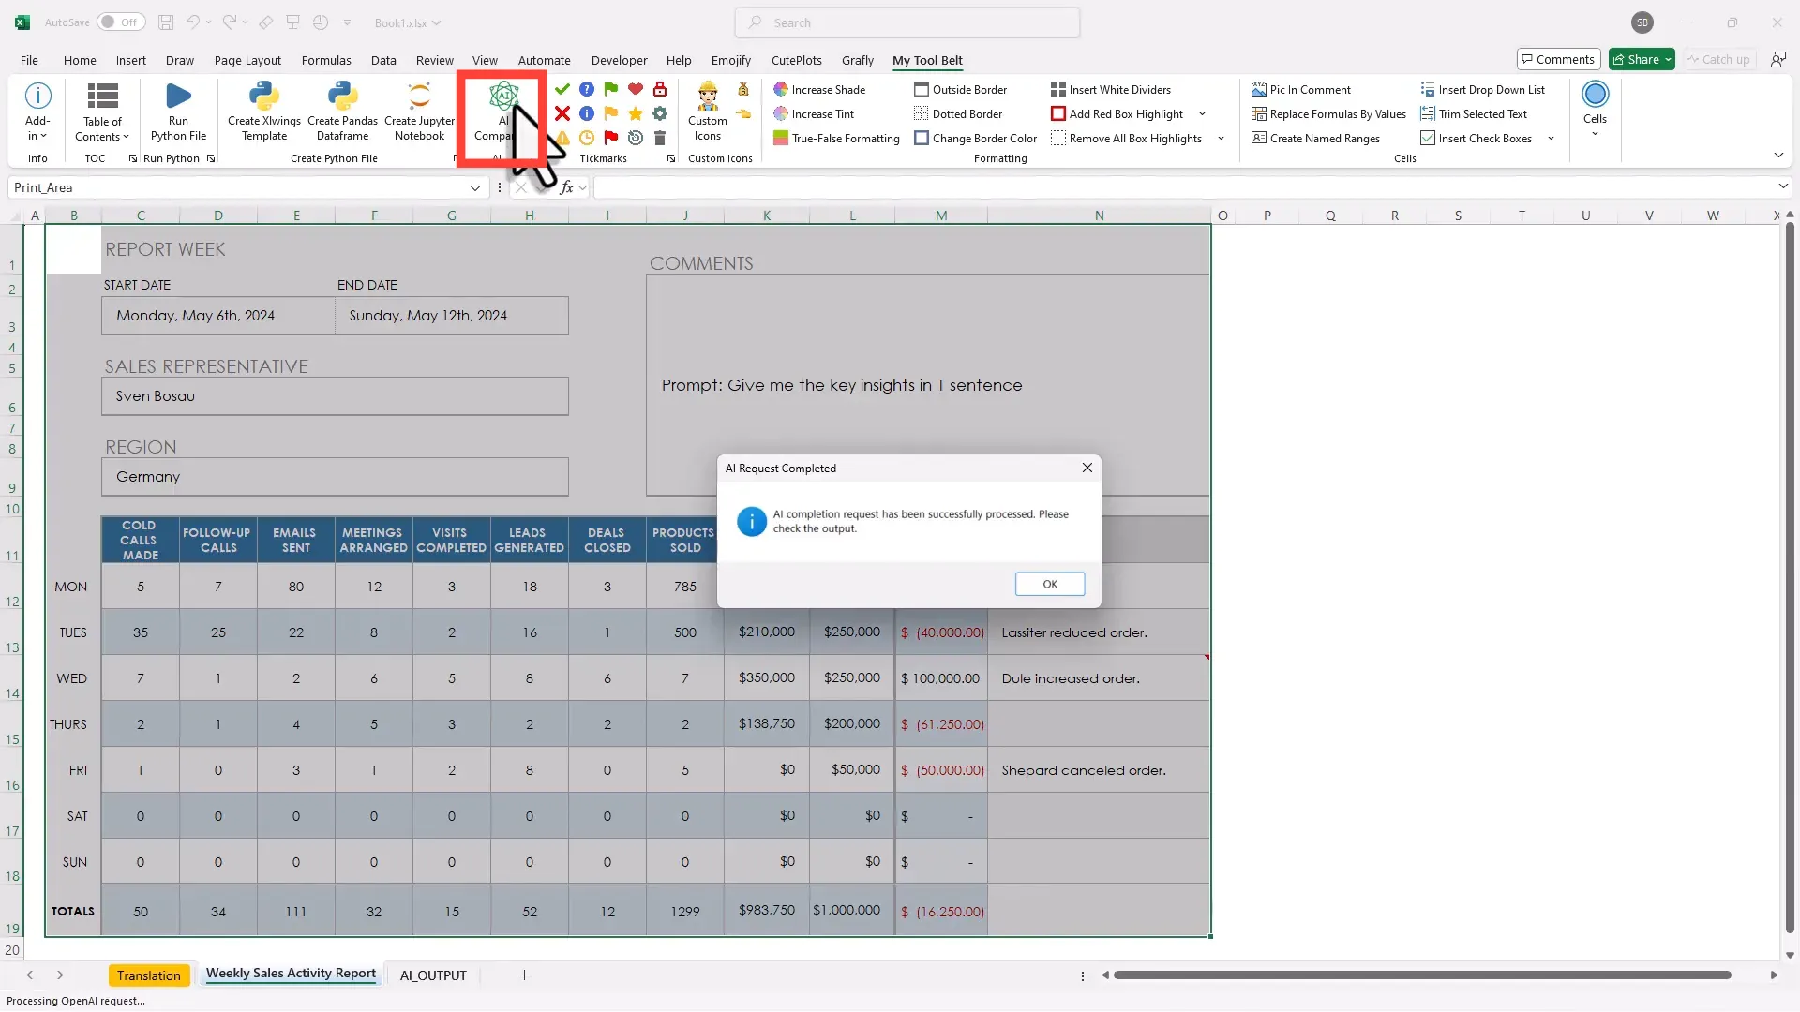The image size is (1800, 1012).
Task: Expand the Cells group chevron
Action: point(1594,133)
